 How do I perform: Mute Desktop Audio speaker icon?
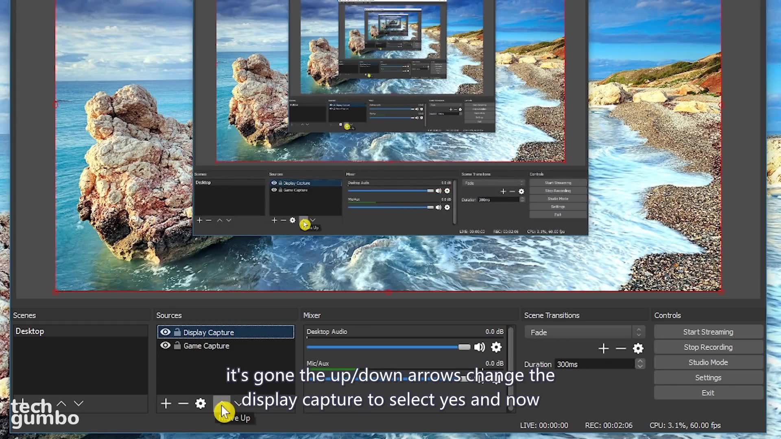tap(480, 347)
